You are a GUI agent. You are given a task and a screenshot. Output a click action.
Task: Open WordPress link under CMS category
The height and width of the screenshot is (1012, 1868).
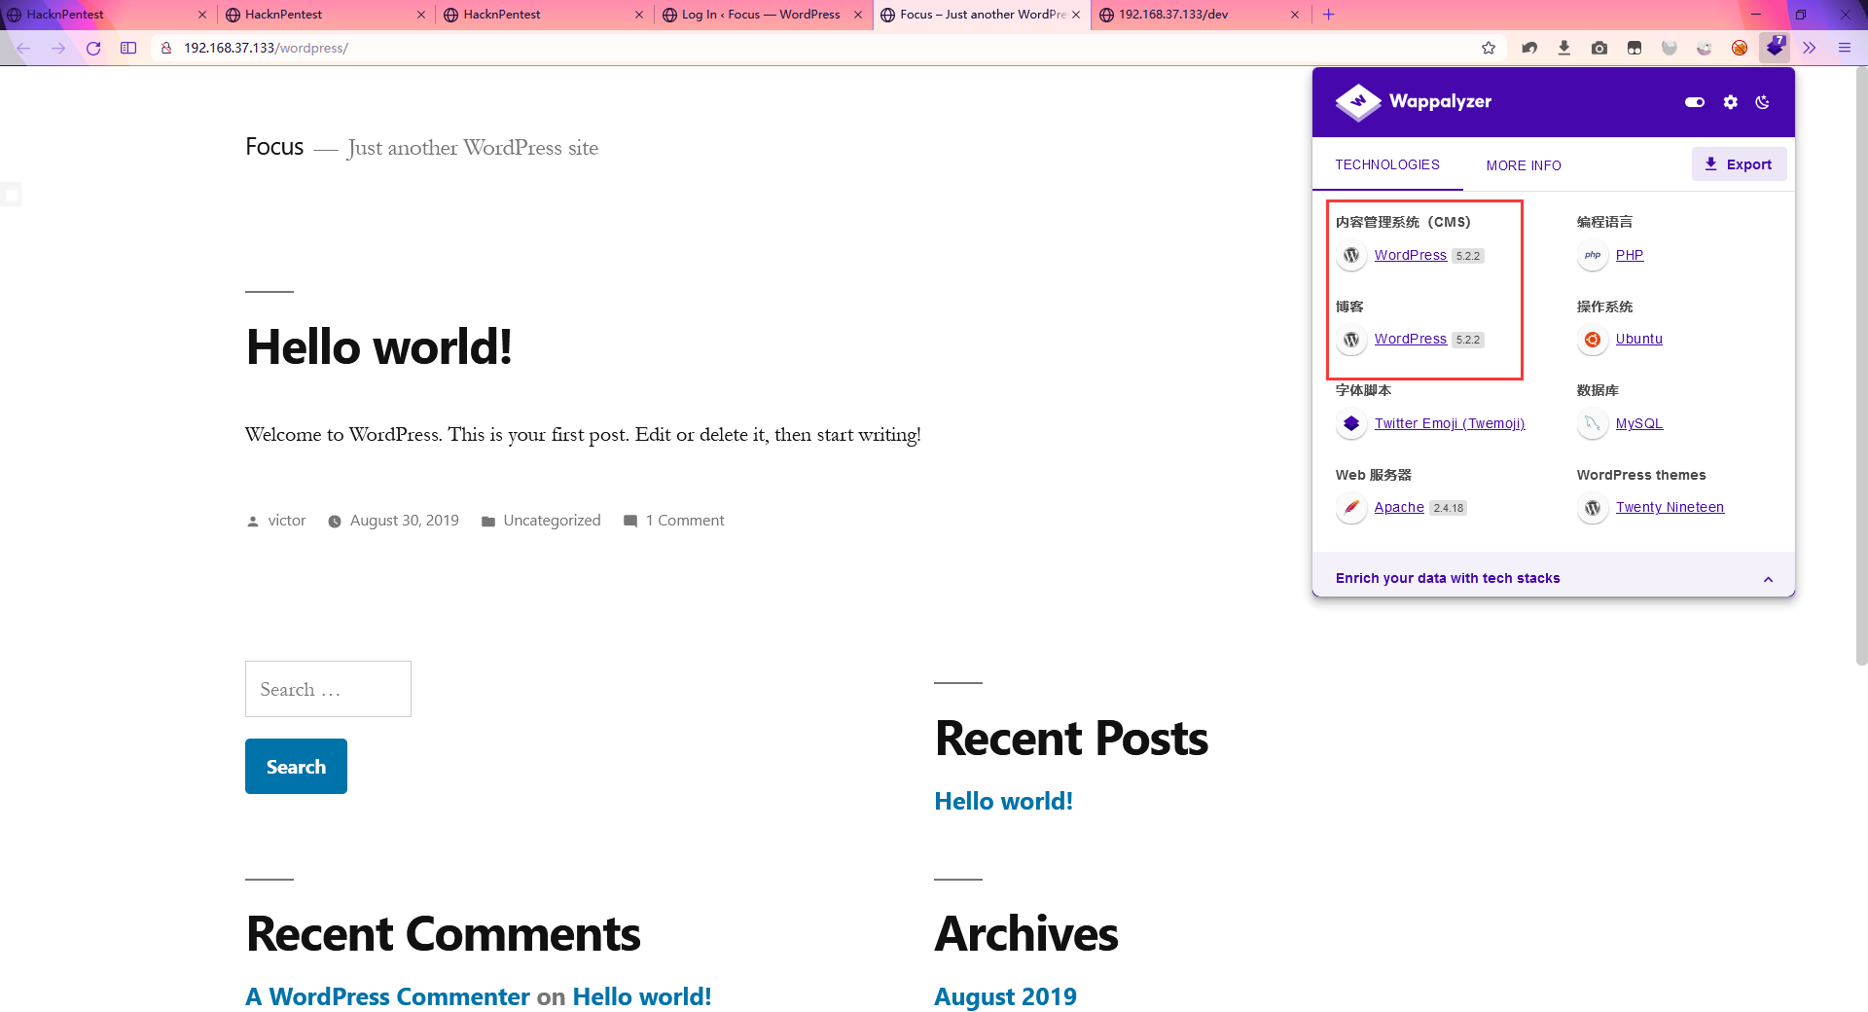(1410, 255)
